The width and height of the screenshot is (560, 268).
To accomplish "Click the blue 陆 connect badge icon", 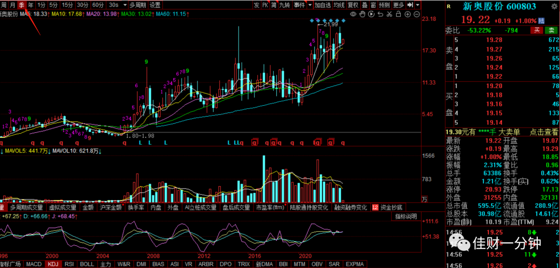I will coord(542,20).
